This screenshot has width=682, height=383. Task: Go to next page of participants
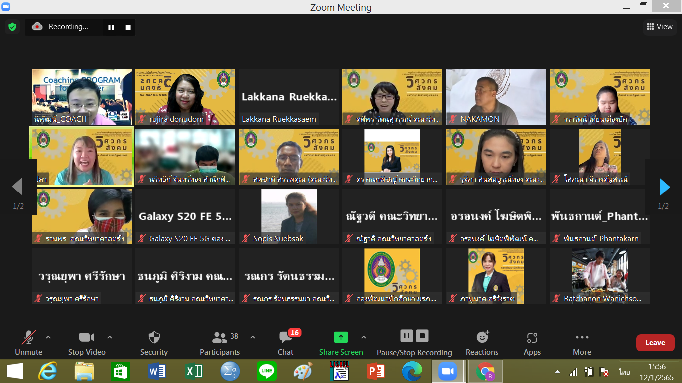[x=664, y=187]
